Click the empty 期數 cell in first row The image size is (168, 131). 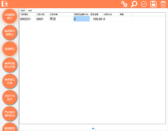[x=126, y=19]
